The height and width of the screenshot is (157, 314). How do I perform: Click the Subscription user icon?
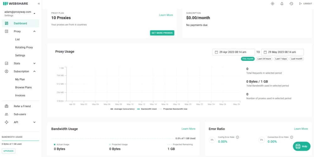pos(6,71)
